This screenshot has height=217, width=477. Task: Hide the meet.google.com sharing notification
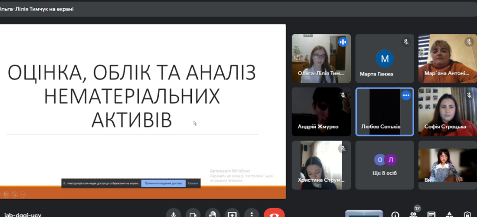[193, 183]
